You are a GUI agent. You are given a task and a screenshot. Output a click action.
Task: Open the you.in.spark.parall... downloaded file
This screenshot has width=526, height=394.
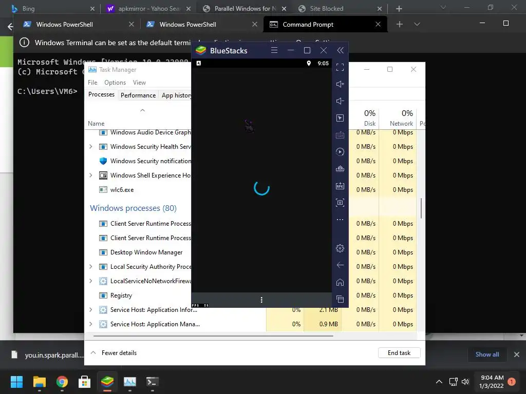47,355
